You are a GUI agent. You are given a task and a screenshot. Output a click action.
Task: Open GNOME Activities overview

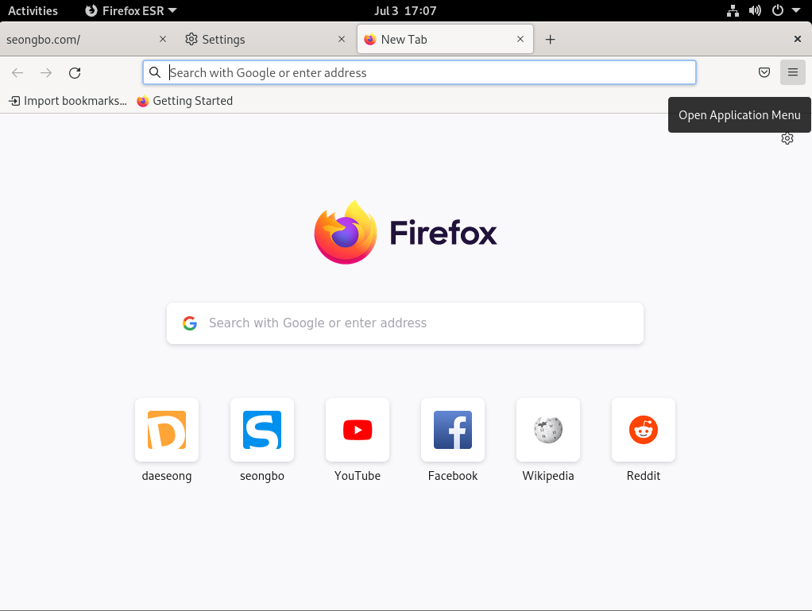pyautogui.click(x=33, y=10)
